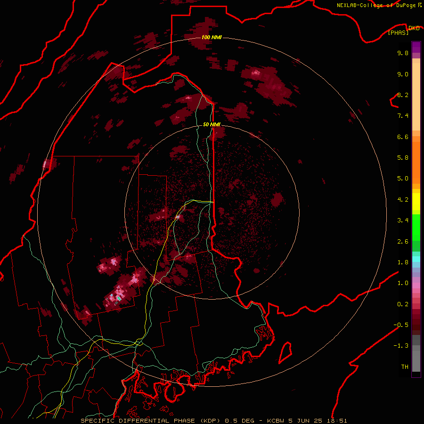
Task: Pick the dark maroon color bar segment near -0.5
Action: coord(416,325)
